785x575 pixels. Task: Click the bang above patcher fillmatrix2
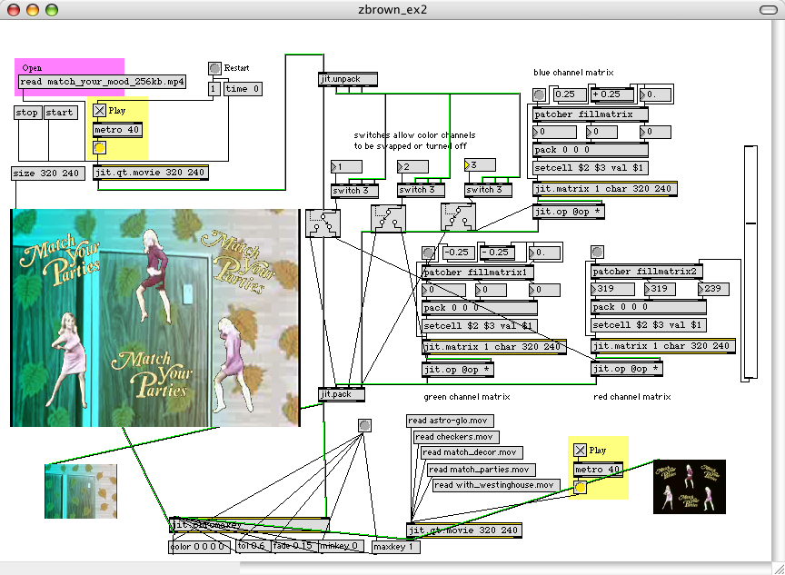click(x=597, y=252)
